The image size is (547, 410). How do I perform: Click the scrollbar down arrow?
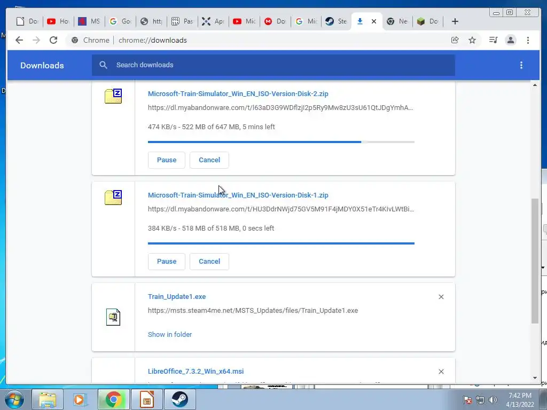pos(535,378)
